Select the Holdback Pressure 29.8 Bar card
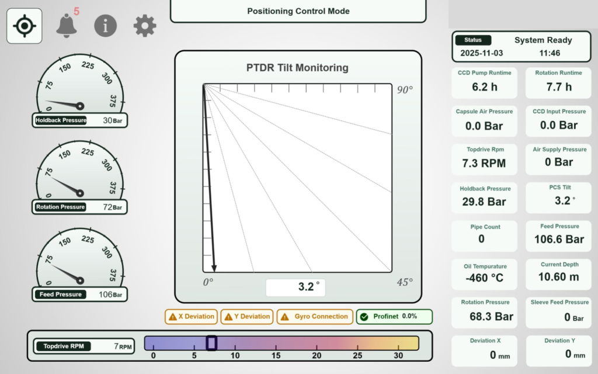Image resolution: width=598 pixels, height=374 pixels. [x=484, y=198]
